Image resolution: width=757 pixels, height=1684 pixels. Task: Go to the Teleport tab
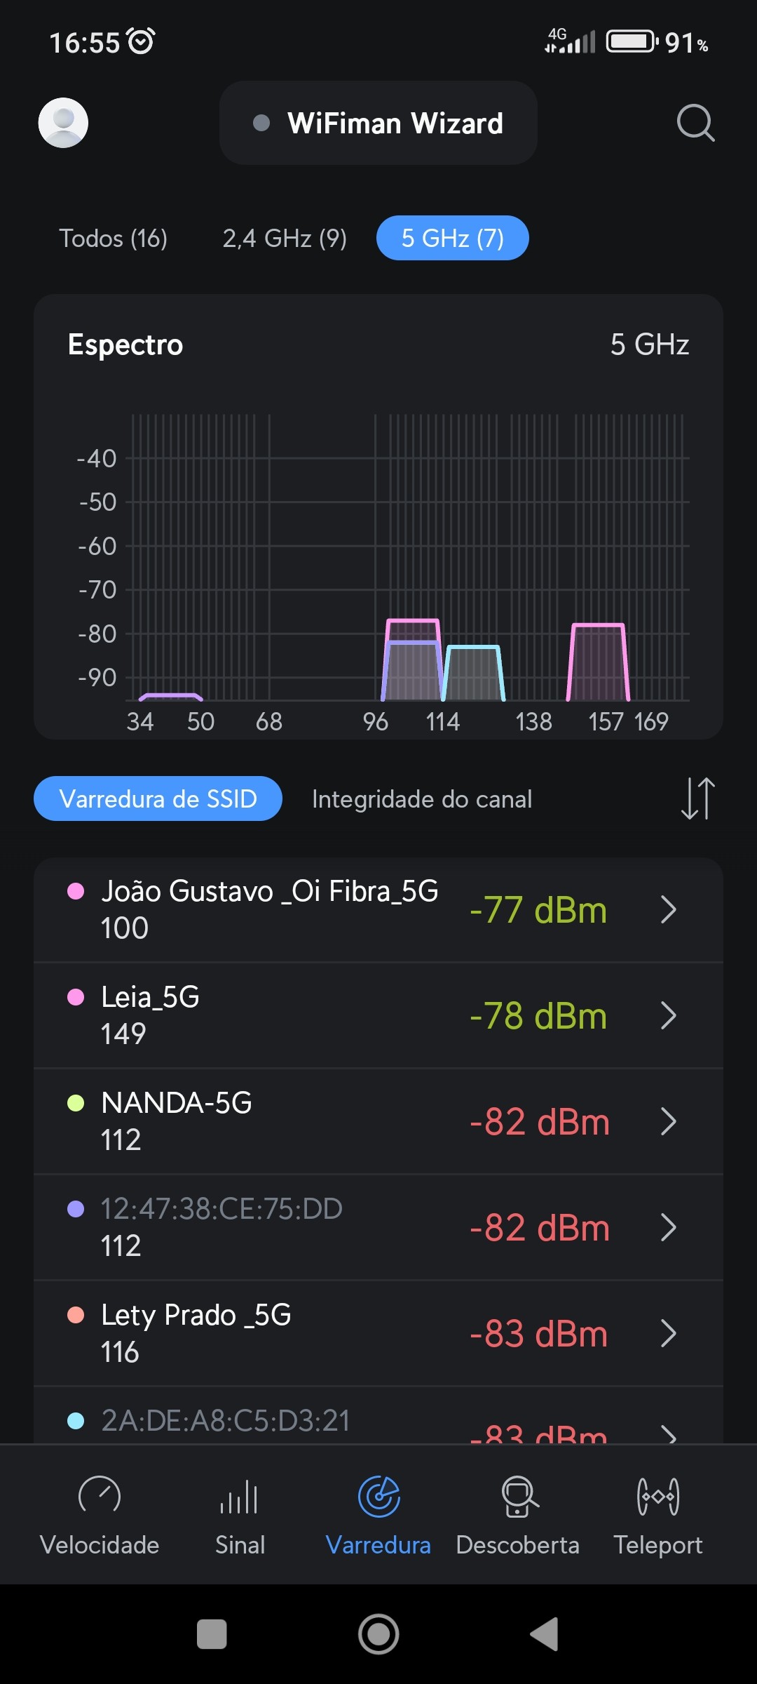[x=657, y=1516]
